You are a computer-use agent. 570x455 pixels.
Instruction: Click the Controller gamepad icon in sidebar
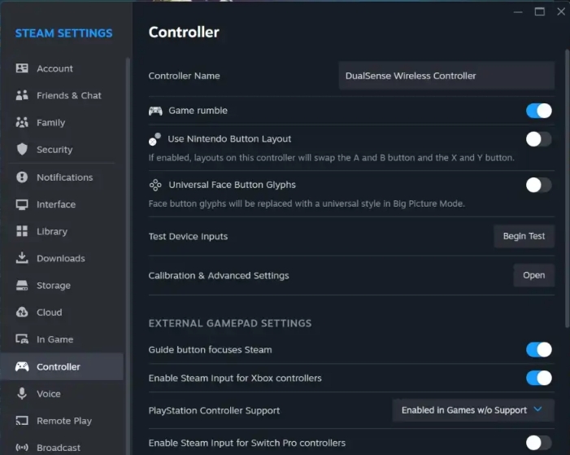click(22, 366)
